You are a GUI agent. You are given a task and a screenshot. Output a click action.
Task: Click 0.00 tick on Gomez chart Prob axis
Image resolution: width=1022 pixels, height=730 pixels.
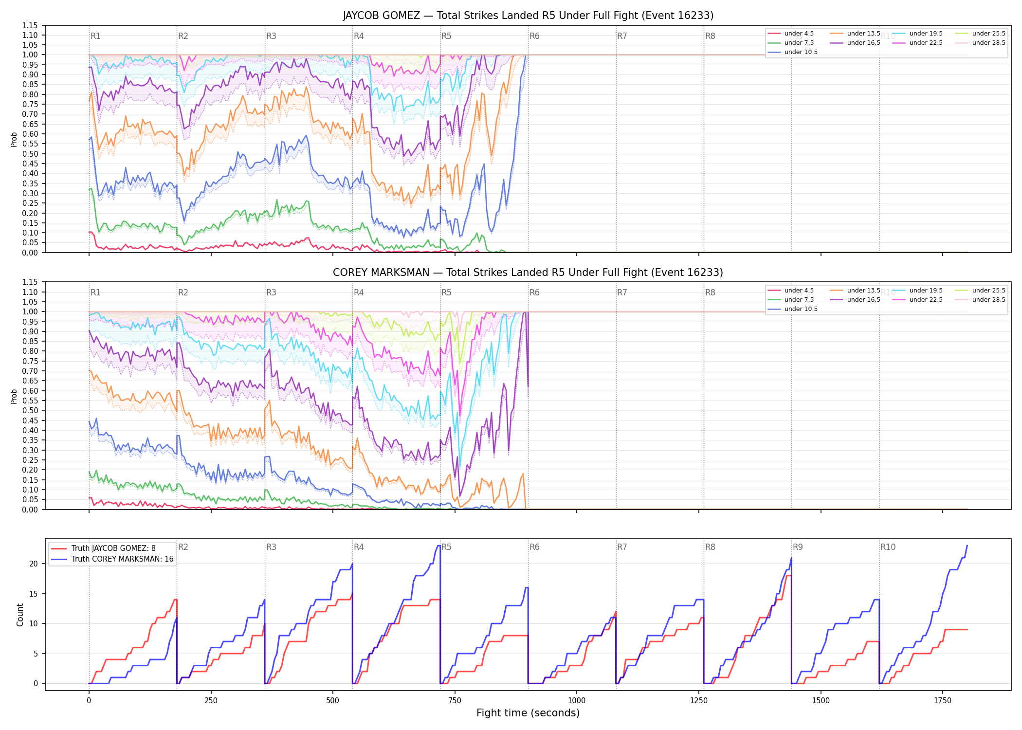pyautogui.click(x=30, y=253)
